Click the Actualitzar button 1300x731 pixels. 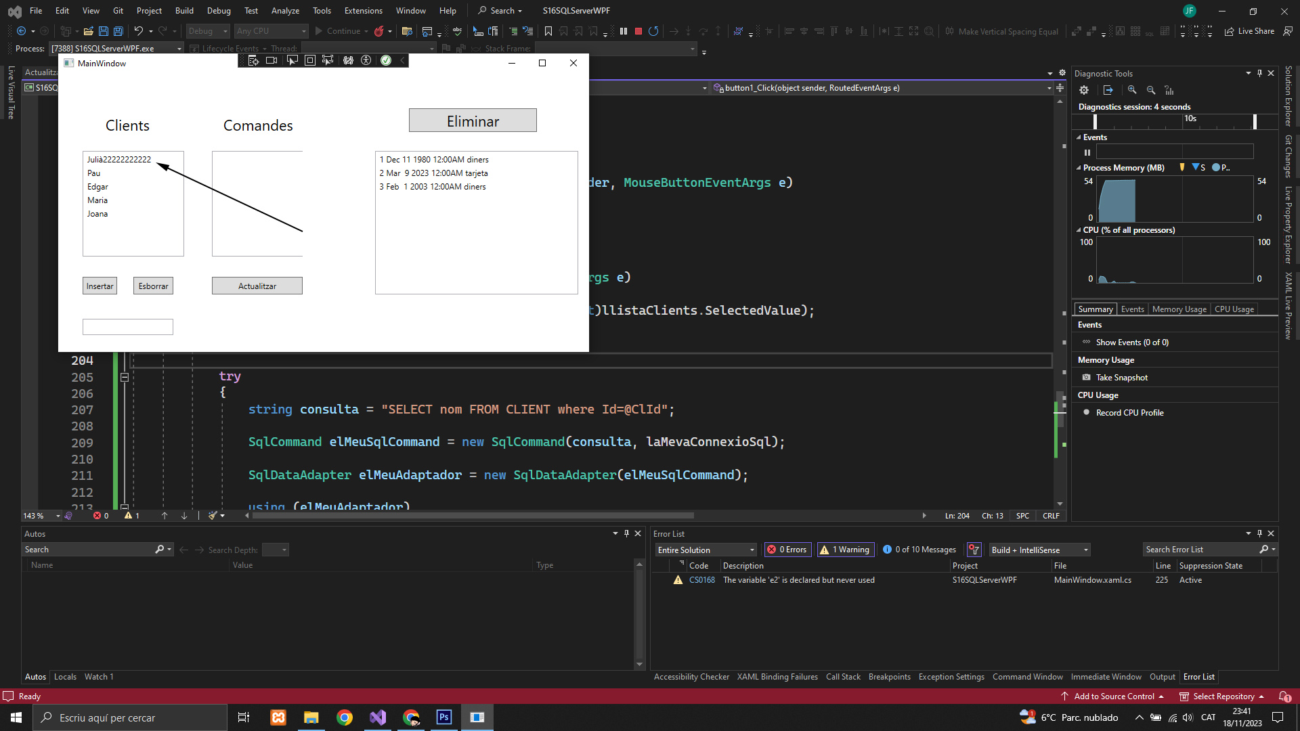click(257, 286)
